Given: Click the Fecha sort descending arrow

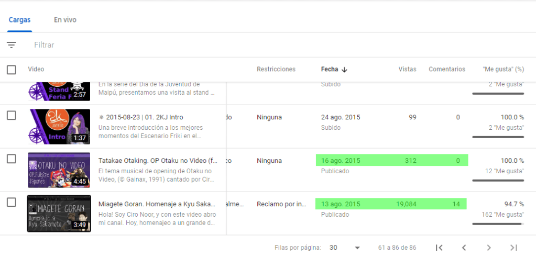Looking at the screenshot, I should [x=344, y=70].
